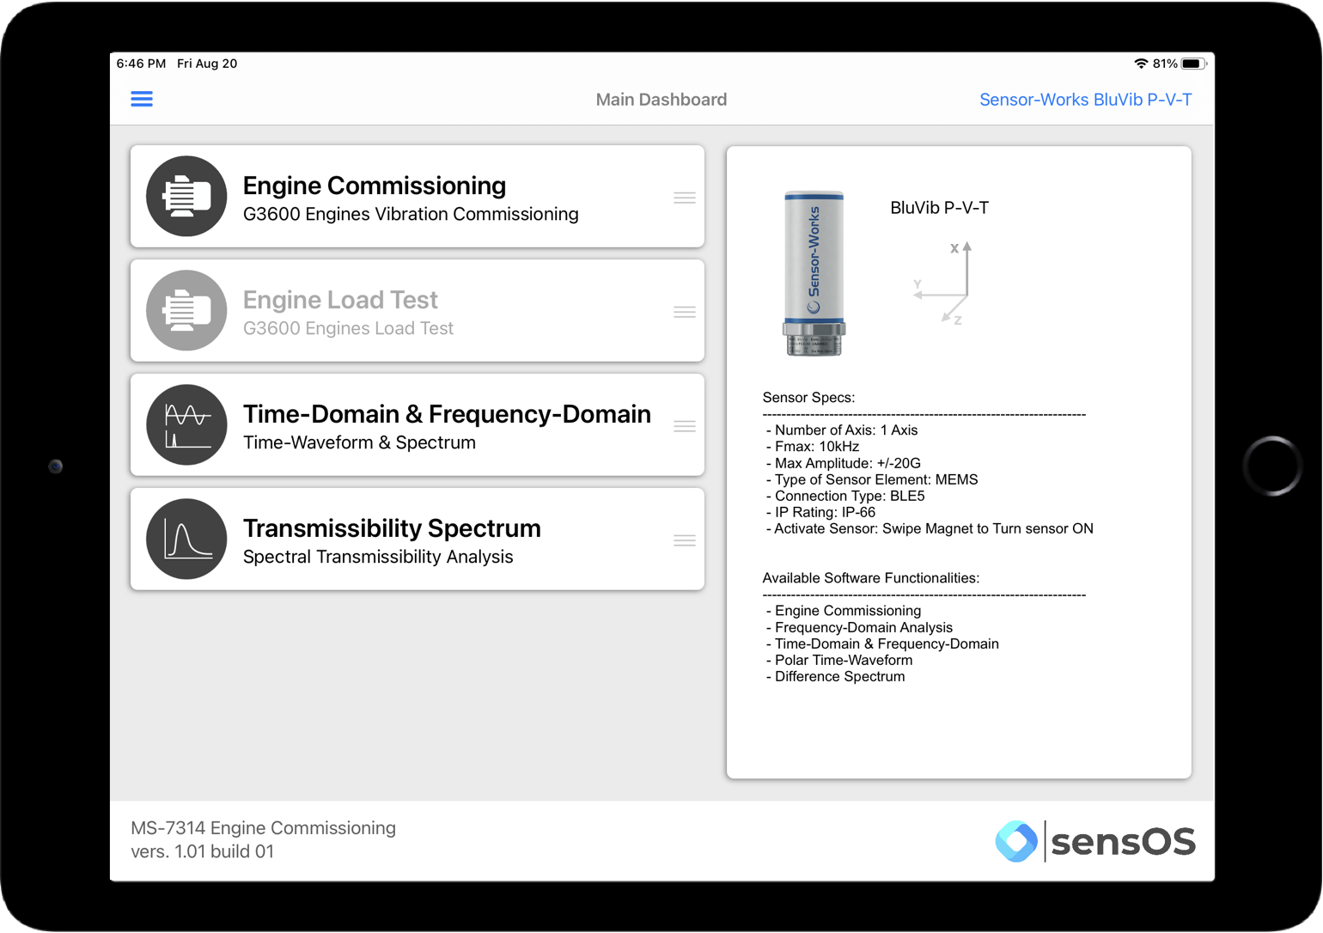Tap 'IP Rating: IP-66' spec line
This screenshot has height=933, width=1323.
click(x=820, y=512)
